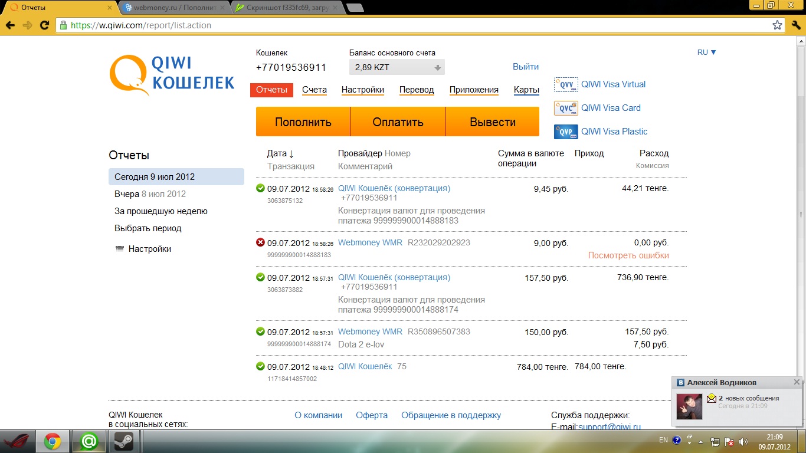Screen dimensions: 806x453
Task: Open the QIWI Visa Plastic link
Action: [614, 132]
